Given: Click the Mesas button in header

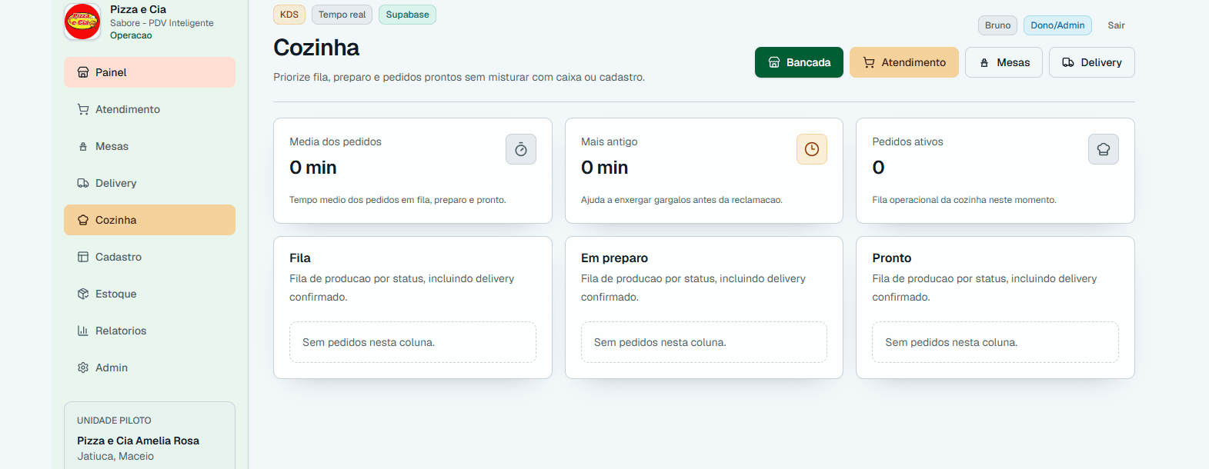Looking at the screenshot, I should 1004,62.
